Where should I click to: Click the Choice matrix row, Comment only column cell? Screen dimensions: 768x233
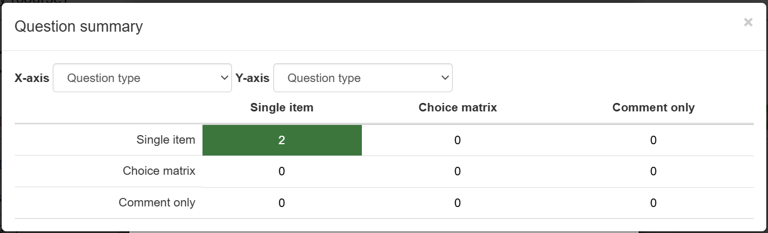click(x=653, y=171)
